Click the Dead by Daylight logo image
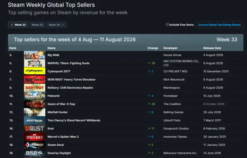 35,153
